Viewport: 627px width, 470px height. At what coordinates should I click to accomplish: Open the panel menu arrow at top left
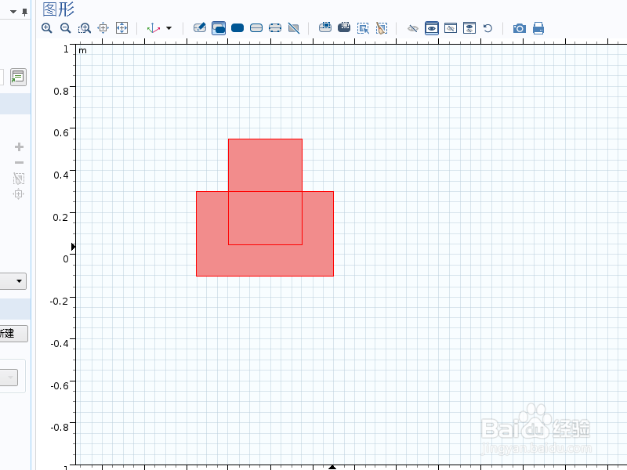point(13,12)
